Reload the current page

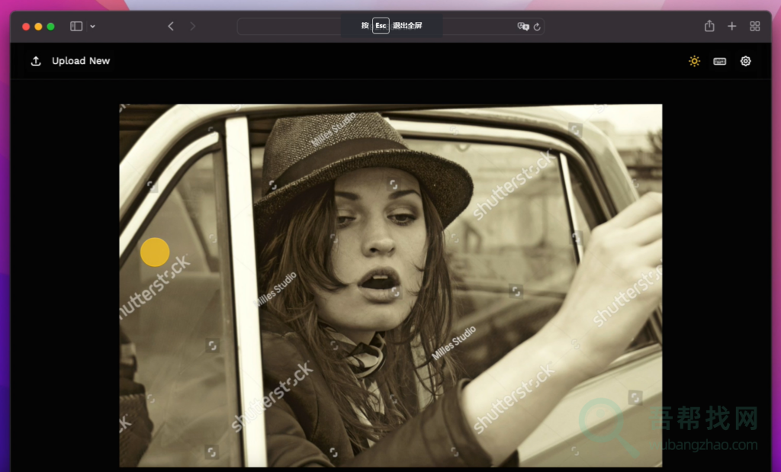click(537, 26)
